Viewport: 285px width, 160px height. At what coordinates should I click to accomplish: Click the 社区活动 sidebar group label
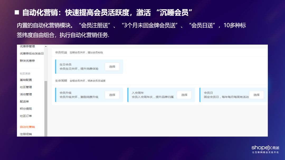point(25,73)
